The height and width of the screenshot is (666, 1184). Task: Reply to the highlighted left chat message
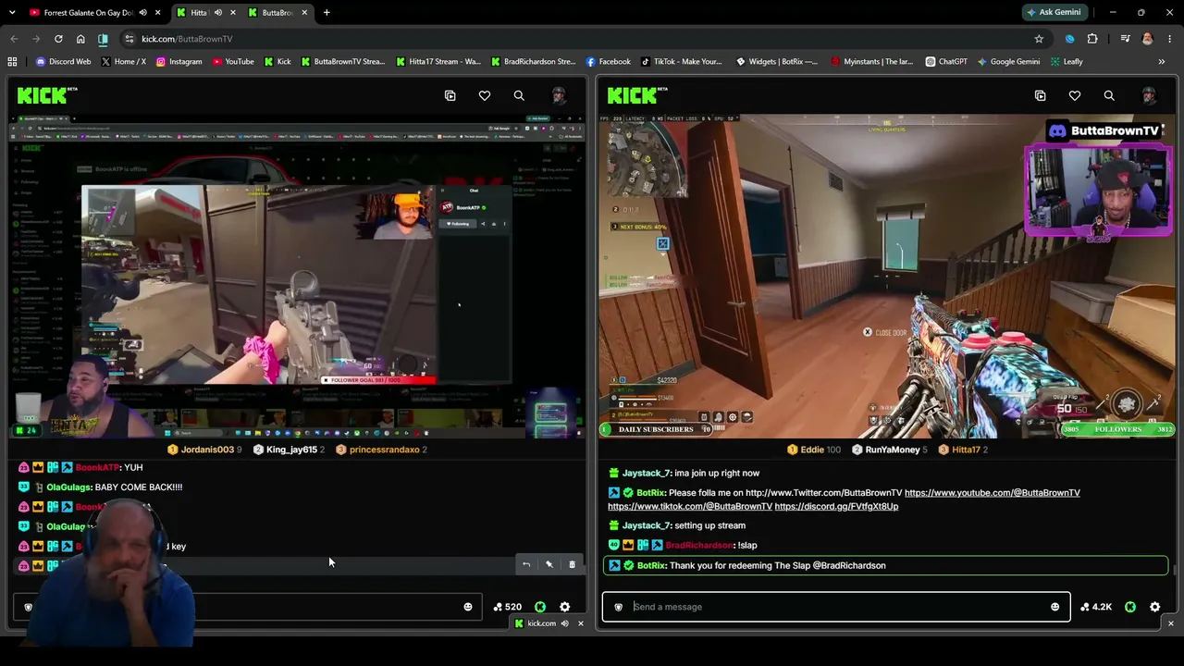(x=526, y=564)
